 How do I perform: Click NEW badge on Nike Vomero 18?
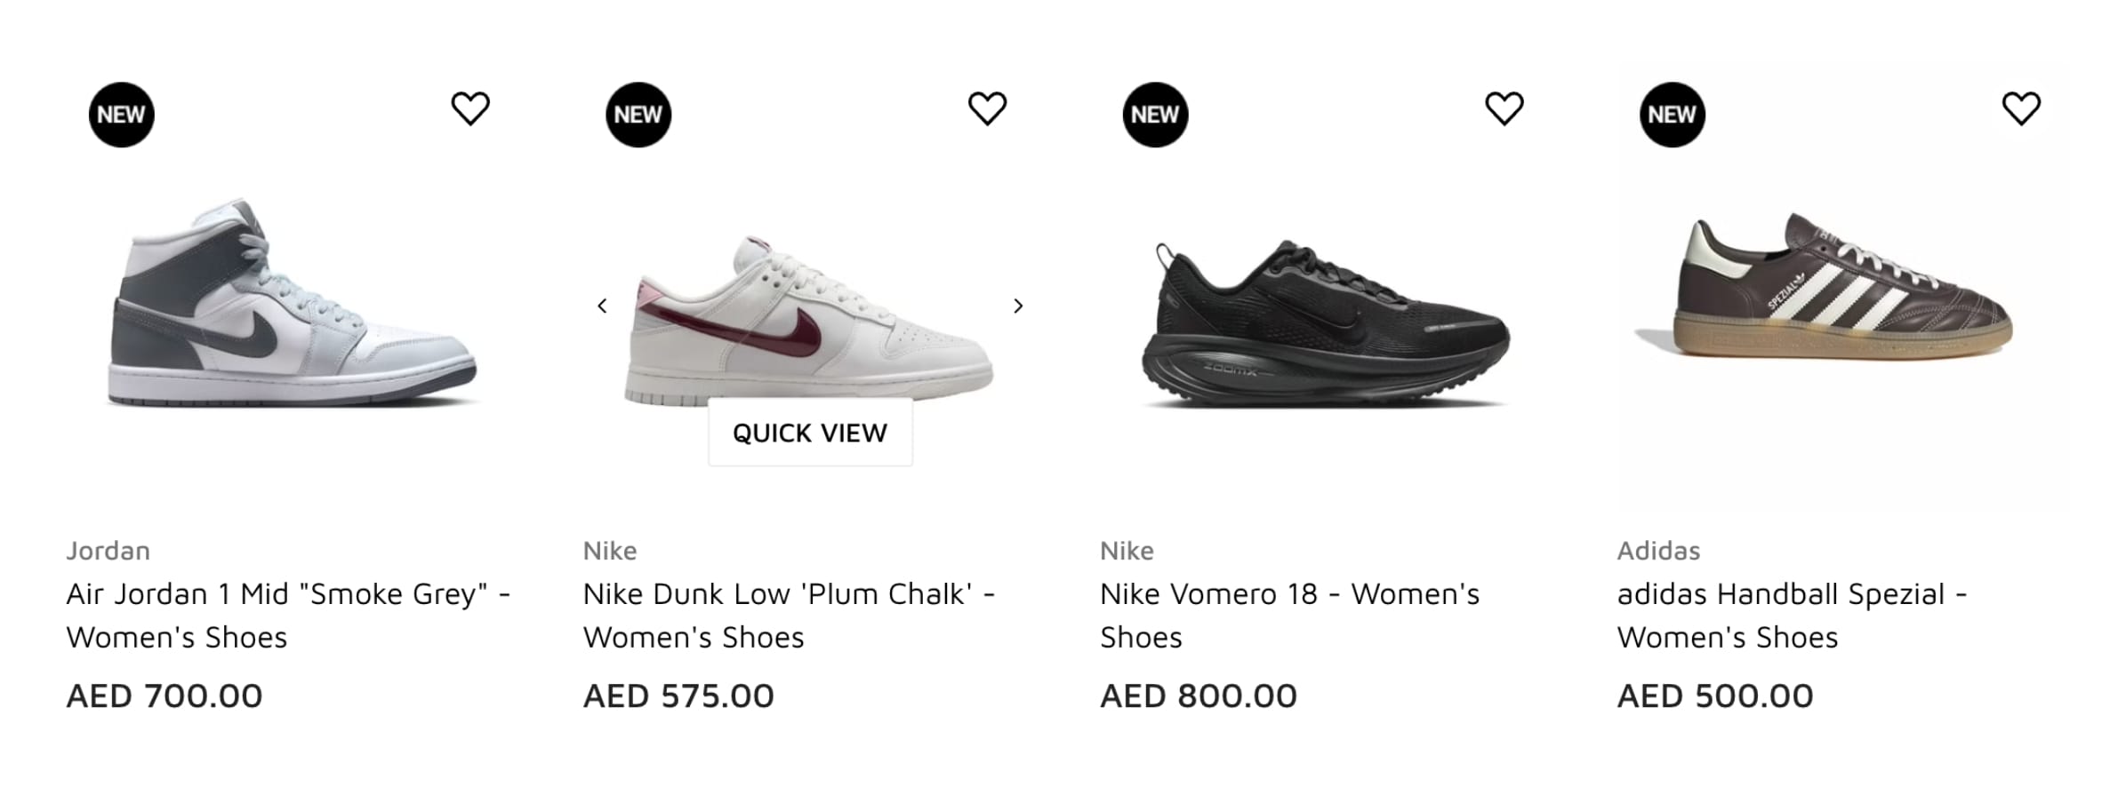pos(1155,115)
